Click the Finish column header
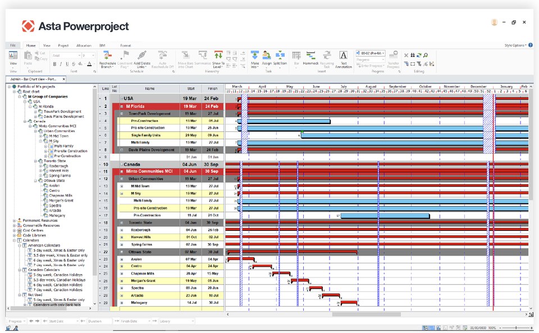539x333 pixels. [x=212, y=89]
